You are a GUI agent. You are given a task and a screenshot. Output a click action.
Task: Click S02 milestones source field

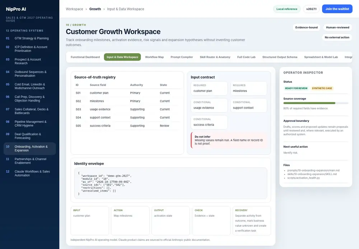(x=97, y=101)
